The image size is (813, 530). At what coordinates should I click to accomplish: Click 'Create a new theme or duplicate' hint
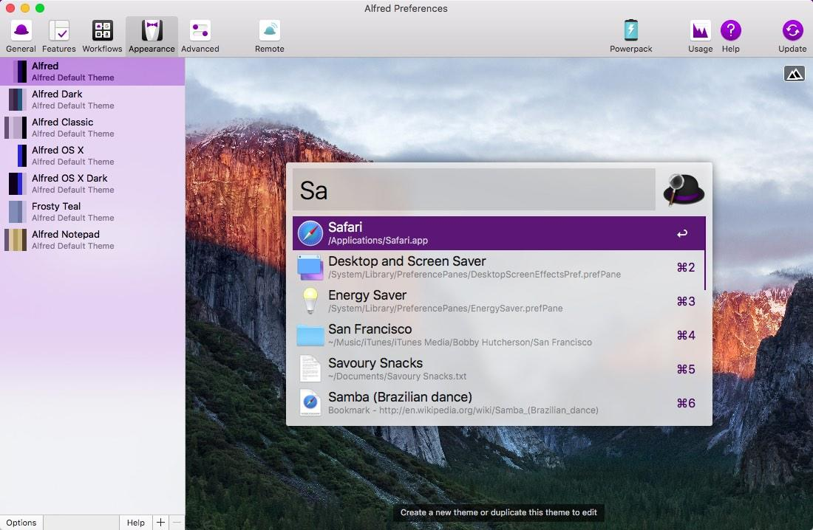(x=498, y=512)
